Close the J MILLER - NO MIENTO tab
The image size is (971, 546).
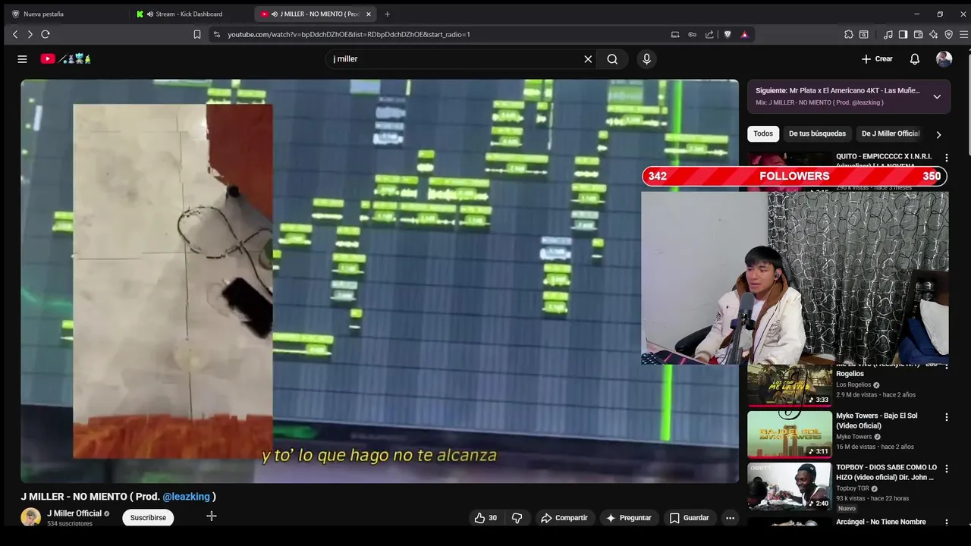click(369, 14)
